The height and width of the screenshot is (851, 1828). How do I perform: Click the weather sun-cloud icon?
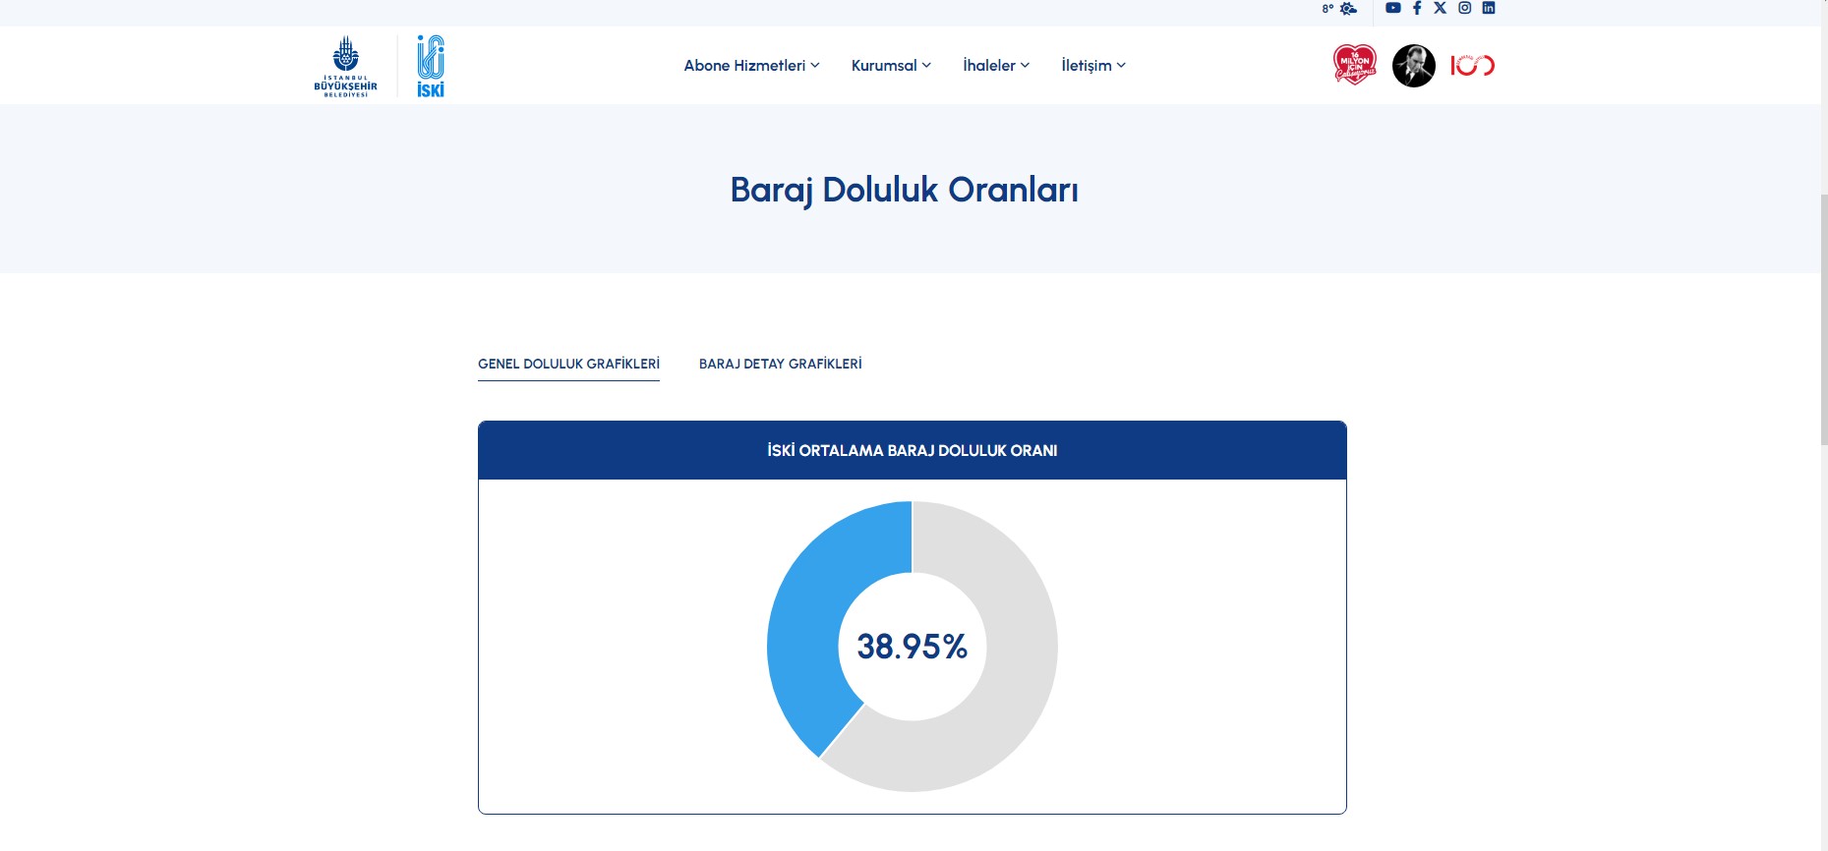tap(1348, 9)
